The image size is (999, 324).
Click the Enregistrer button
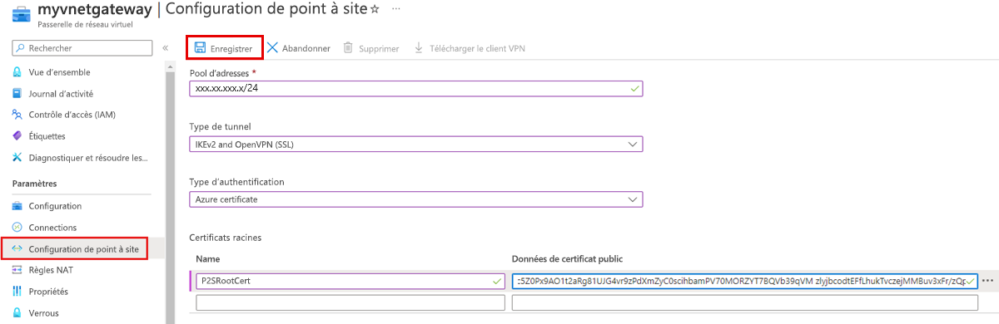[x=224, y=48]
